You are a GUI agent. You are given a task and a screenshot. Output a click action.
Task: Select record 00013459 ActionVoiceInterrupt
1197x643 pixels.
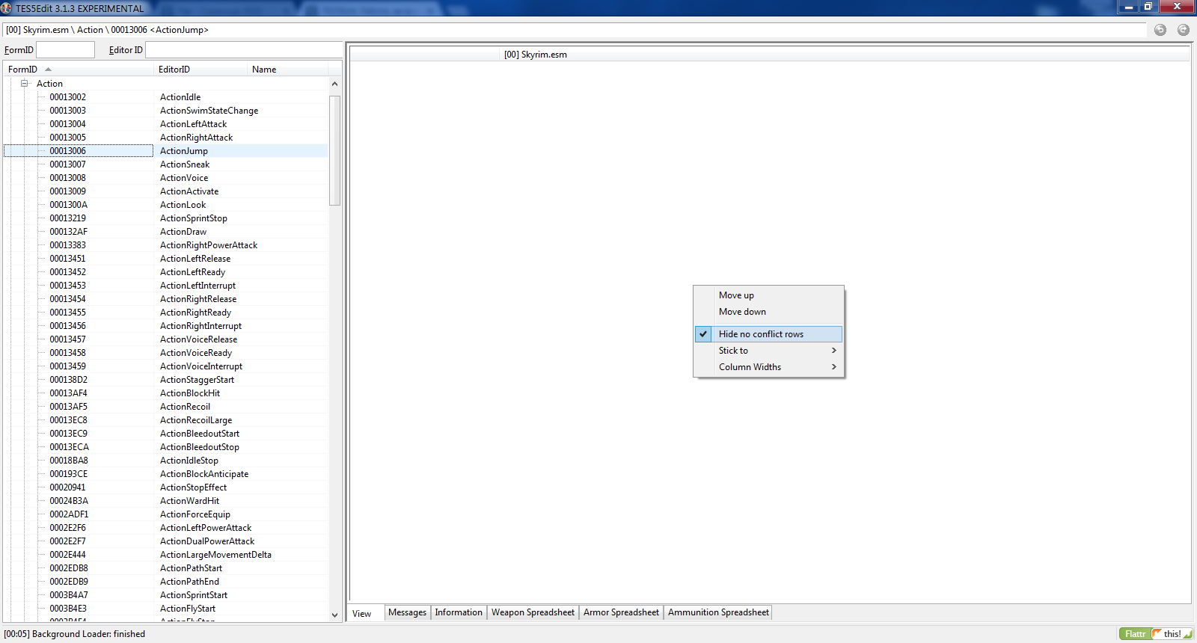point(165,366)
